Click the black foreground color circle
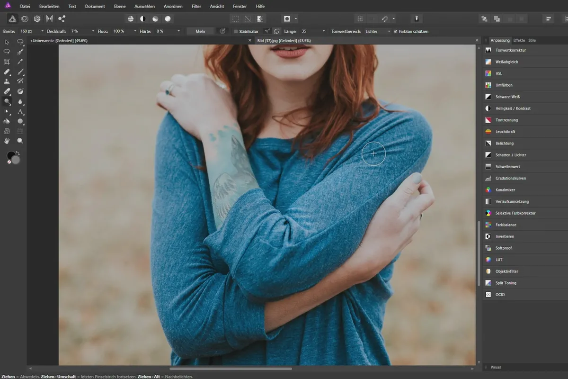The width and height of the screenshot is (568, 379). click(11, 155)
